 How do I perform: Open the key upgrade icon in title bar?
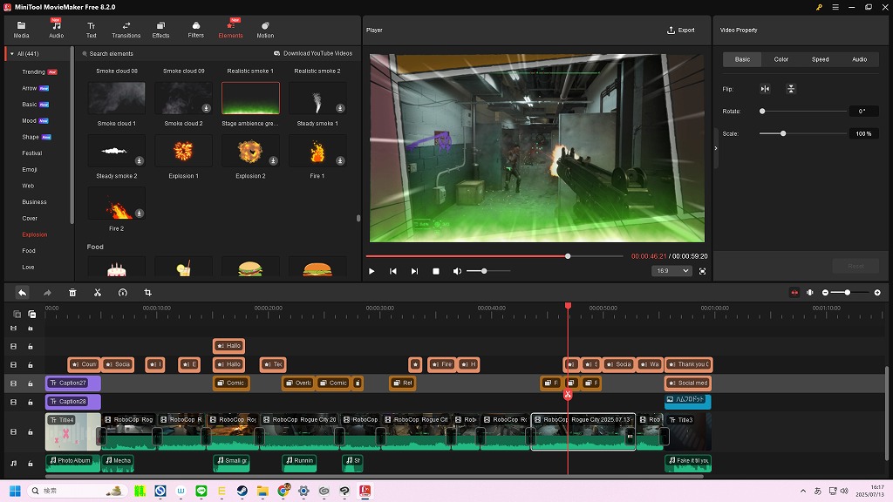pyautogui.click(x=819, y=7)
